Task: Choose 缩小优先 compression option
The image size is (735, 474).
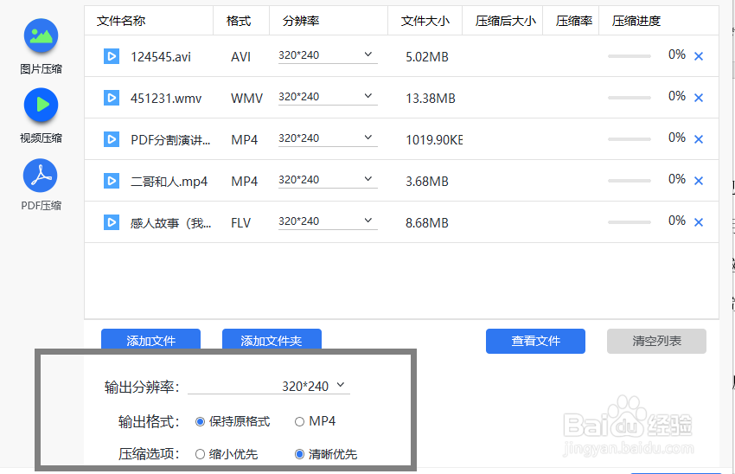Action: coord(200,454)
